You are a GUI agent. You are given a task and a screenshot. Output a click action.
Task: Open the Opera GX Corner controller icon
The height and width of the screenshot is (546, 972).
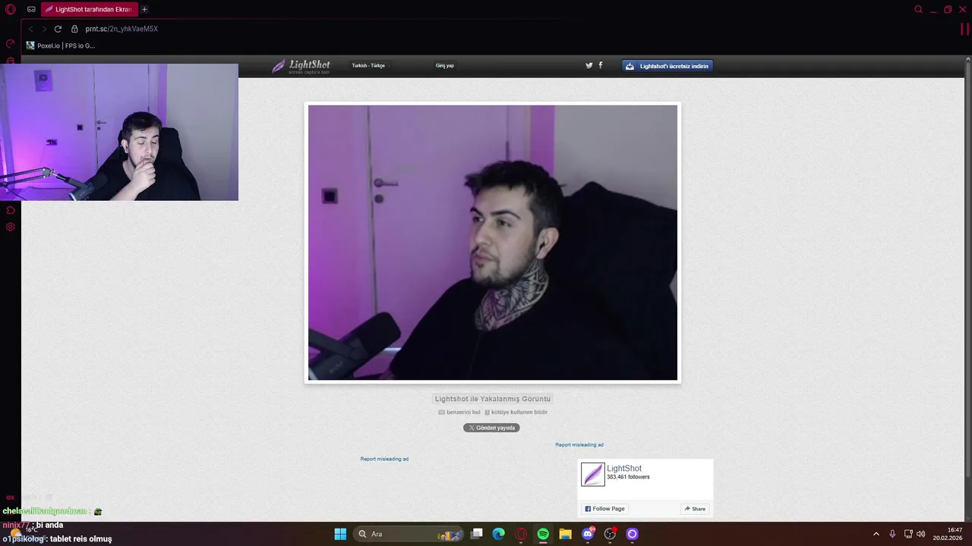(x=31, y=10)
